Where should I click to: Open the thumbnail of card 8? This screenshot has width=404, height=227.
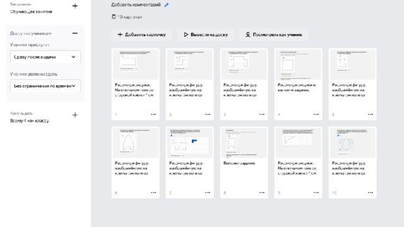pos(244,143)
